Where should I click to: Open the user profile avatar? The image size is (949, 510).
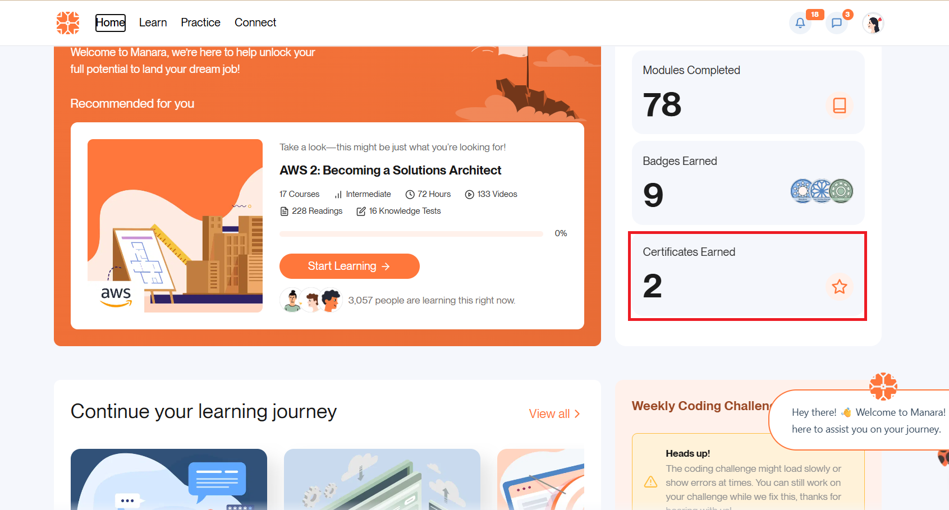point(873,23)
